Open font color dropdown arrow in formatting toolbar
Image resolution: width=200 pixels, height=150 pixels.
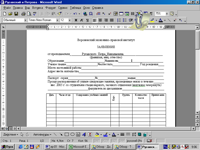165,20
